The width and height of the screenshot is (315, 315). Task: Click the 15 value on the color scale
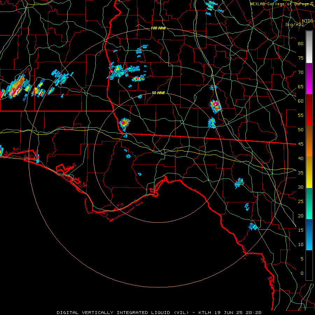pos(301,230)
